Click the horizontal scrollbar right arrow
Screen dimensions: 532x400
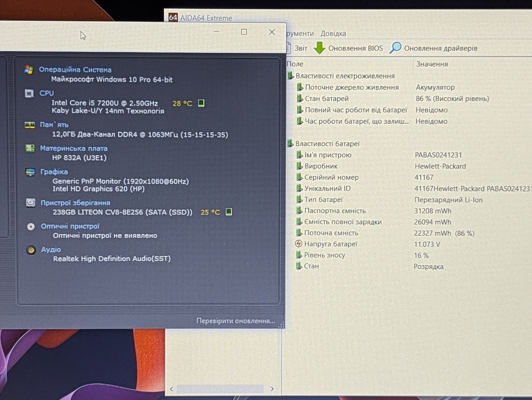click(272, 389)
